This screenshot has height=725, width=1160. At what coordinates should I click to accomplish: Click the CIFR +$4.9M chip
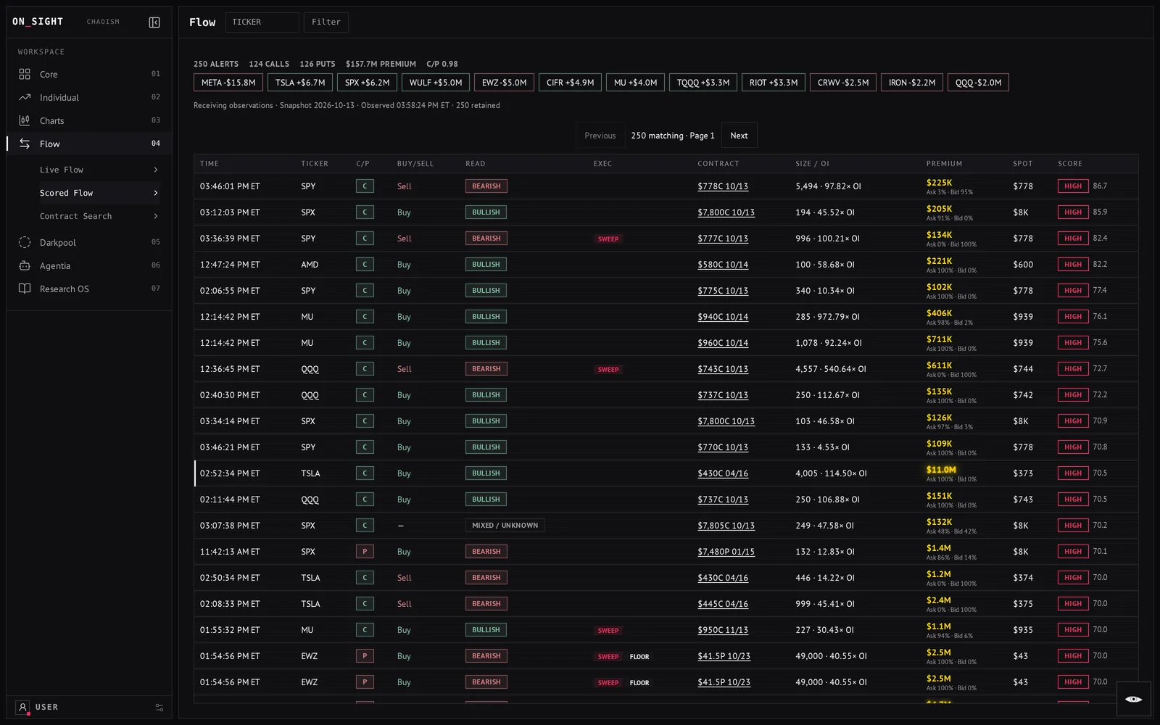(570, 83)
